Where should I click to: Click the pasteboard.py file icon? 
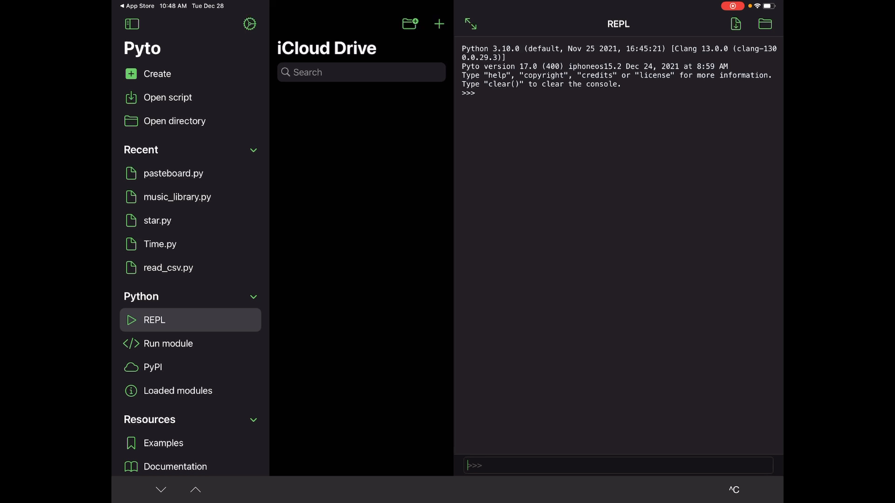point(131,173)
